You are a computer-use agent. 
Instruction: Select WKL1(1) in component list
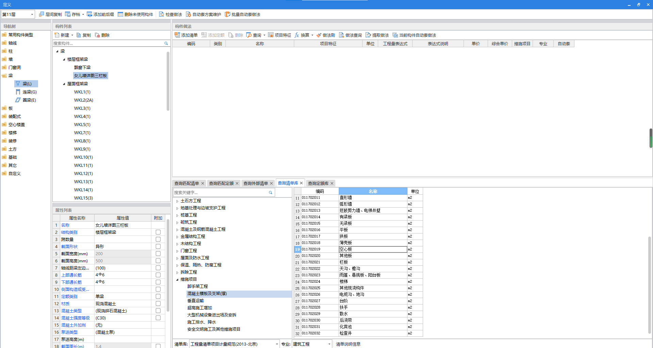82,92
